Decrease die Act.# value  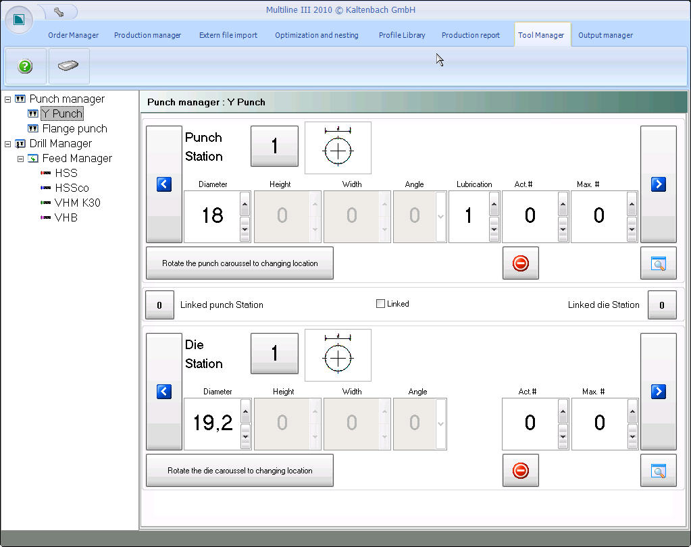563,436
